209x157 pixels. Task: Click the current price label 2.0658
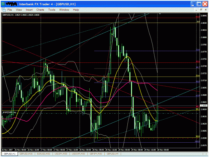[x=204, y=106]
